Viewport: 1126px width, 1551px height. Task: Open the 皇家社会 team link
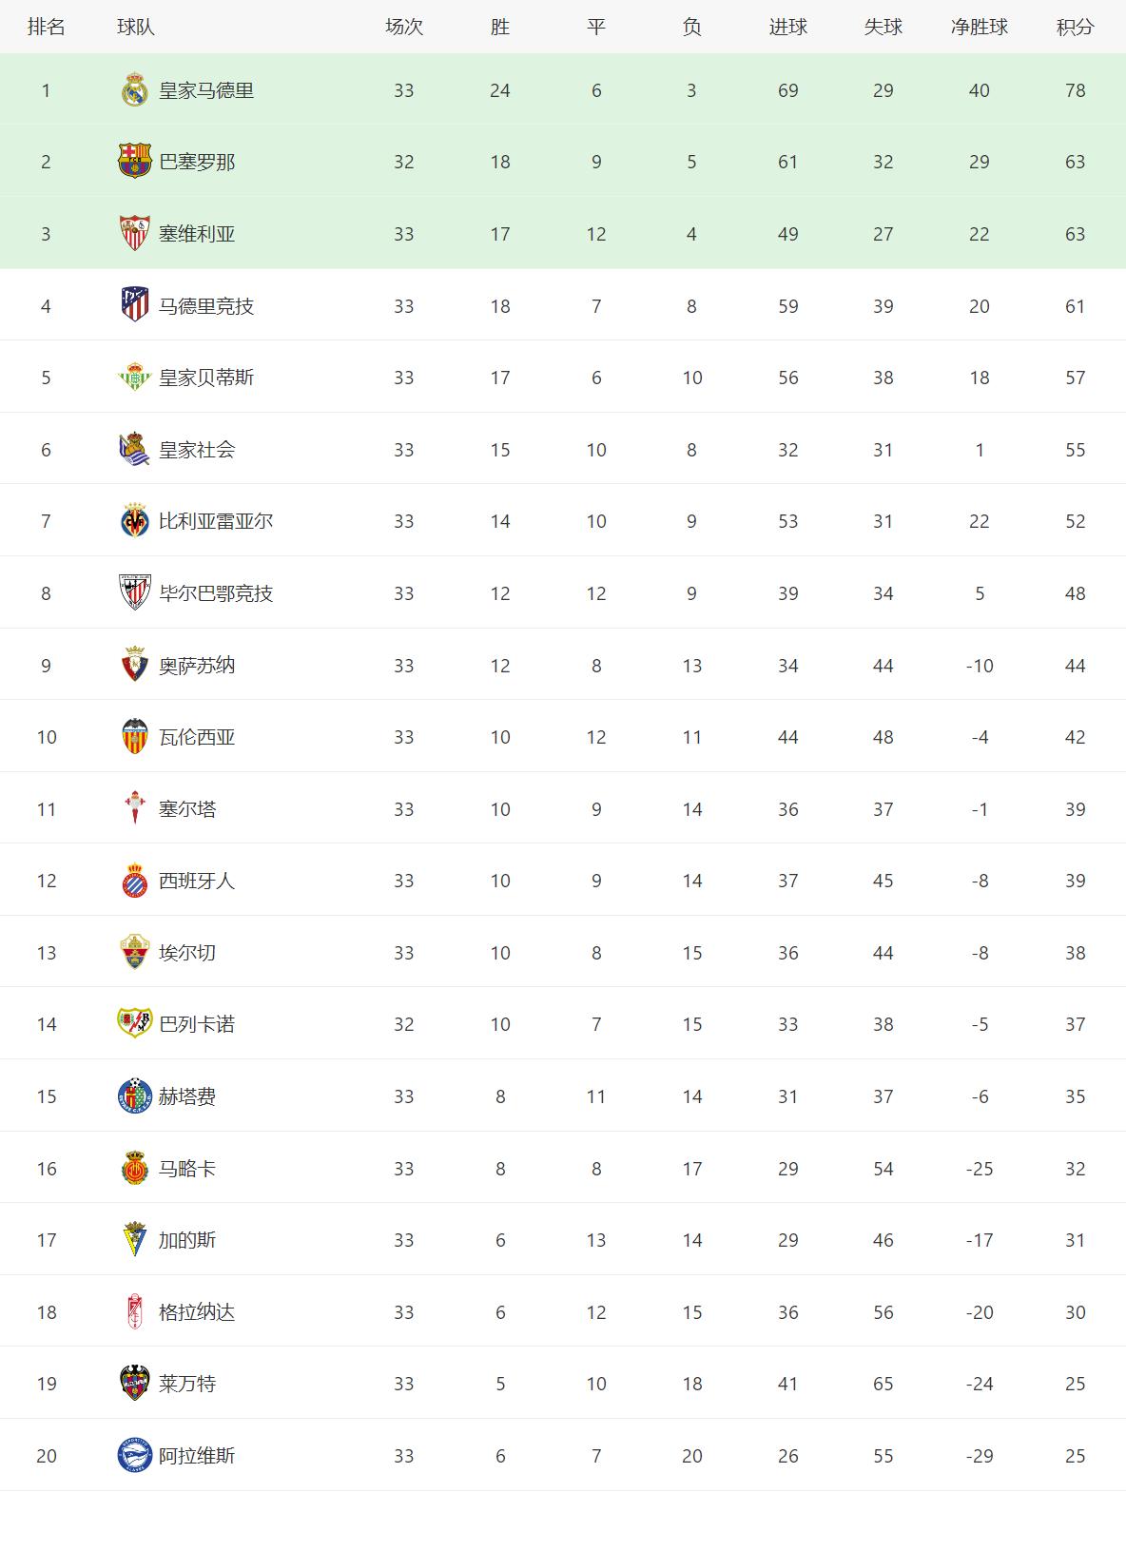coord(197,450)
